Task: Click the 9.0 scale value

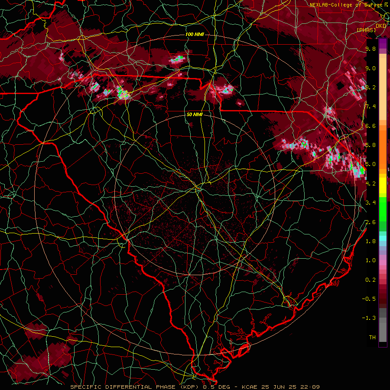Action: [370, 68]
